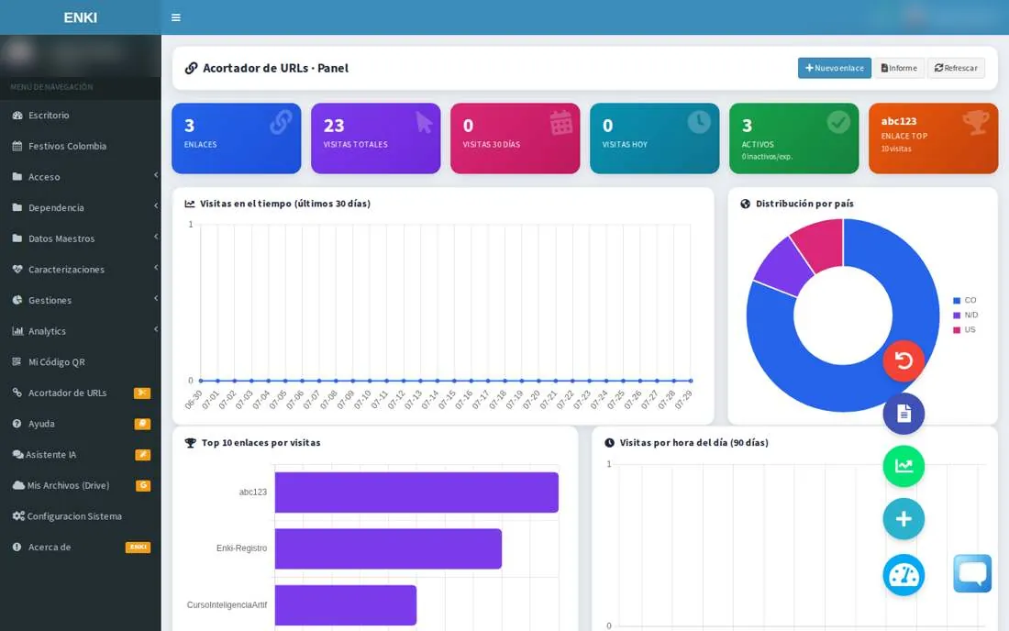Click the Informe button
Screen dimensions: 1009x631
click(899, 68)
